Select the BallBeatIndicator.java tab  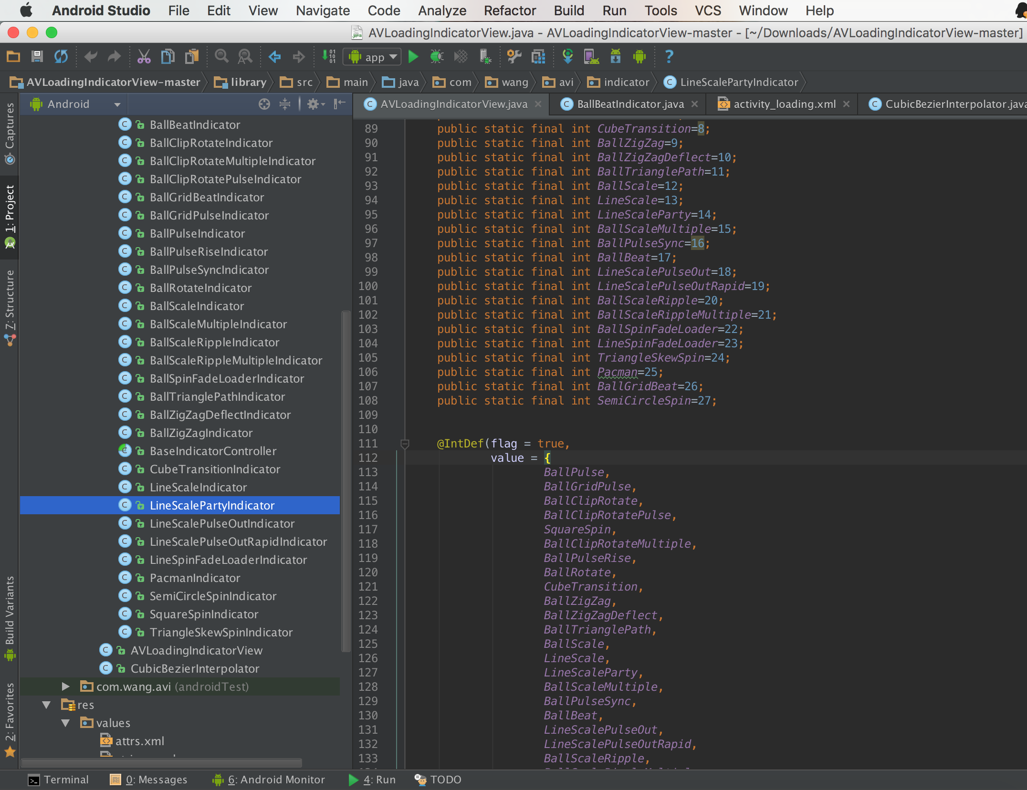pyautogui.click(x=627, y=104)
